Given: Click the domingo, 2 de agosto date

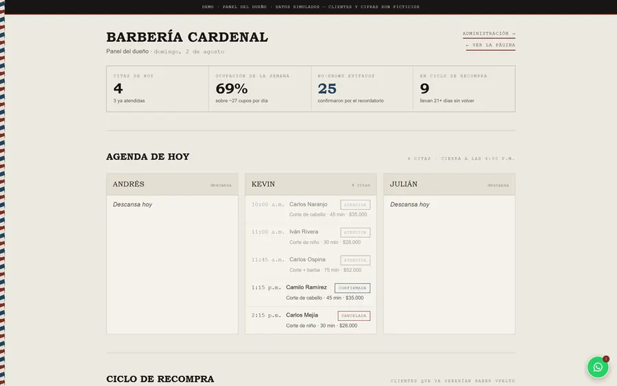Looking at the screenshot, I should pos(189,51).
